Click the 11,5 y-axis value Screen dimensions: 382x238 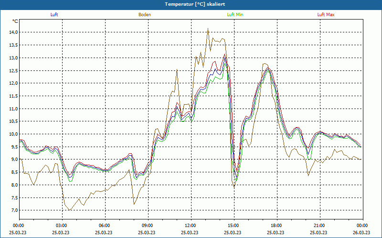pos(13,96)
